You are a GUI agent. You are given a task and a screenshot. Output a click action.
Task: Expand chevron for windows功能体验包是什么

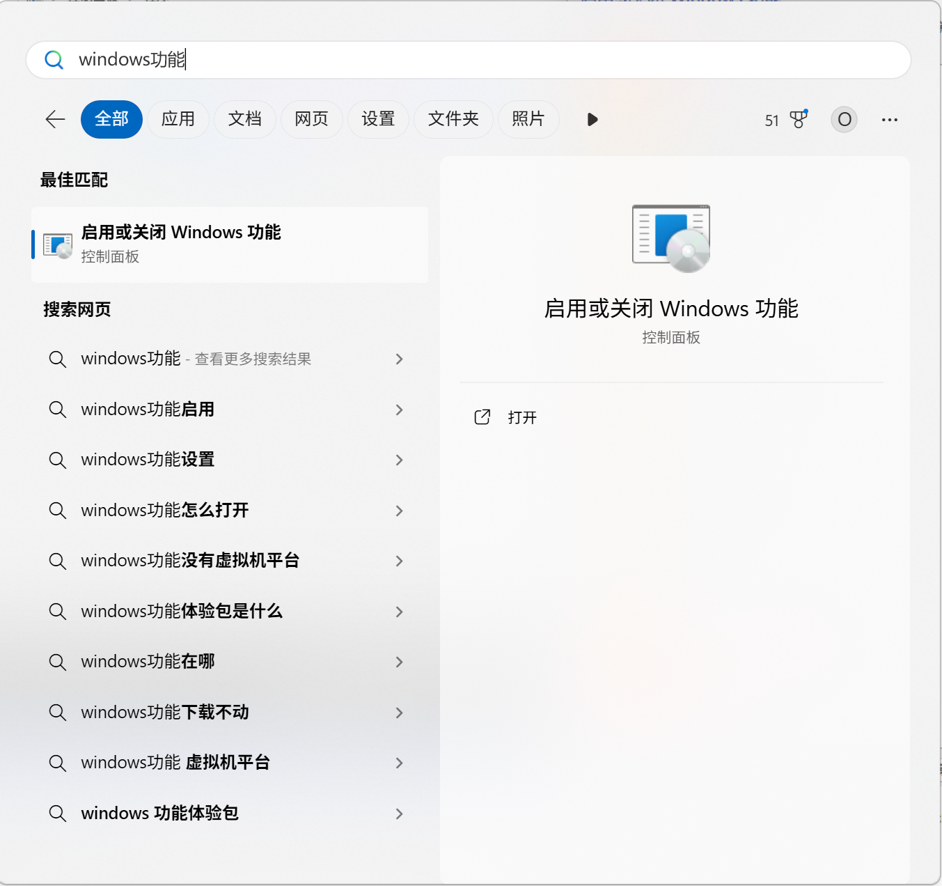400,612
